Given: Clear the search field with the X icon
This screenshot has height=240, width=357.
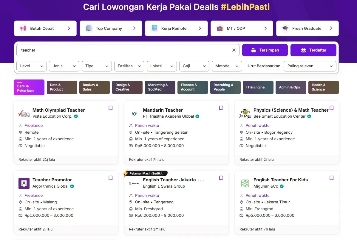Looking at the screenshot, I should point(234,50).
